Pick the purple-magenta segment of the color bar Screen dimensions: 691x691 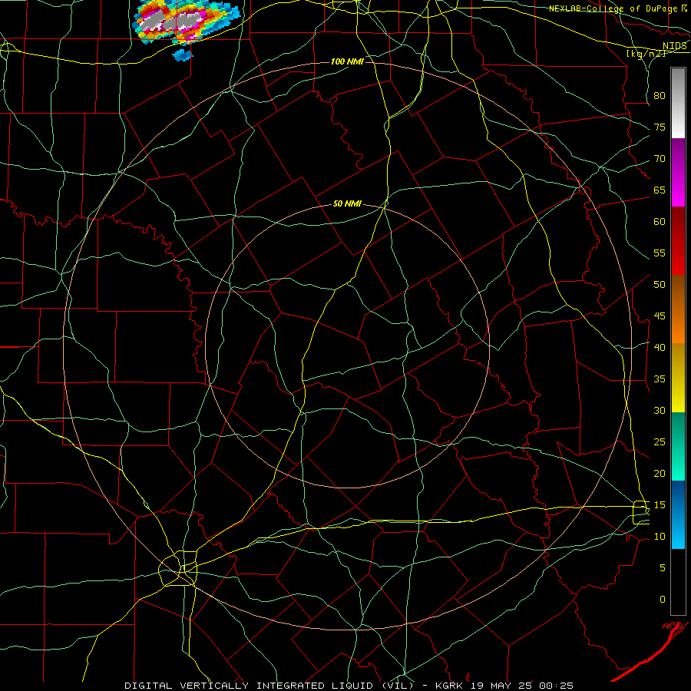coord(678,172)
